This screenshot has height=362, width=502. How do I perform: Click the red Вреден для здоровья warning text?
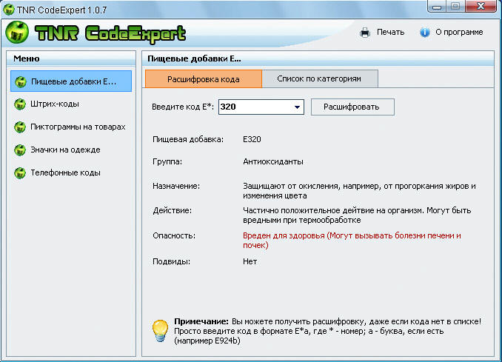tap(352, 241)
